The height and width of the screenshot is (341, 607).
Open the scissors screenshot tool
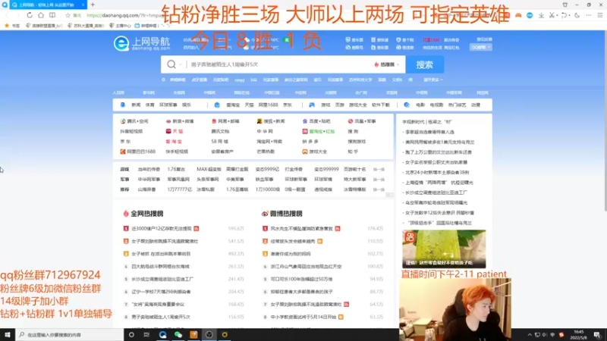[552, 15]
